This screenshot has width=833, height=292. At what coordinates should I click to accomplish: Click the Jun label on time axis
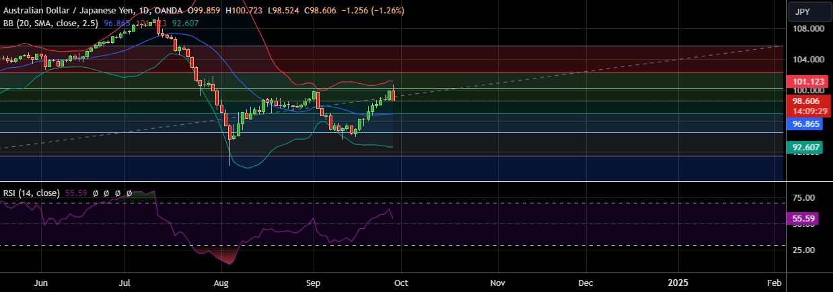click(x=42, y=284)
